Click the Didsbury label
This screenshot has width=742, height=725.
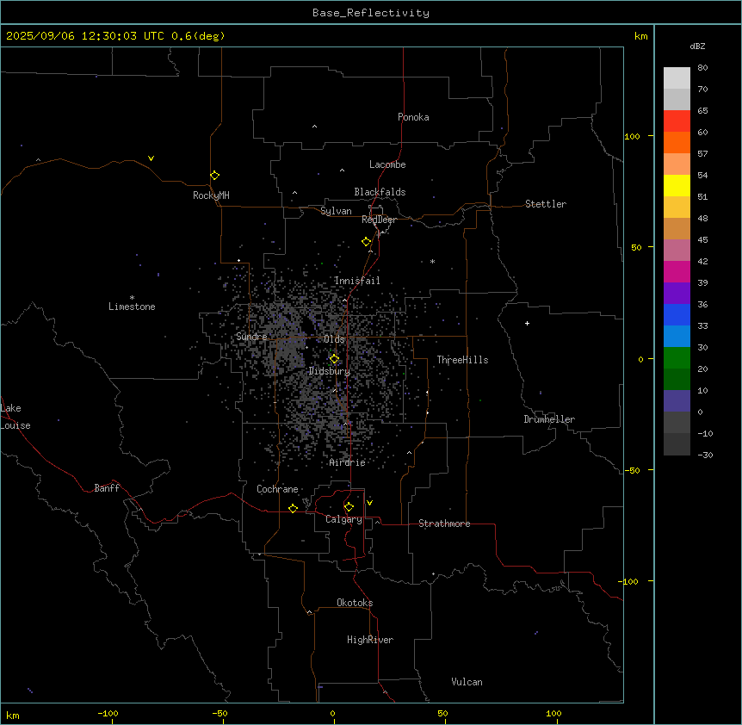point(330,371)
